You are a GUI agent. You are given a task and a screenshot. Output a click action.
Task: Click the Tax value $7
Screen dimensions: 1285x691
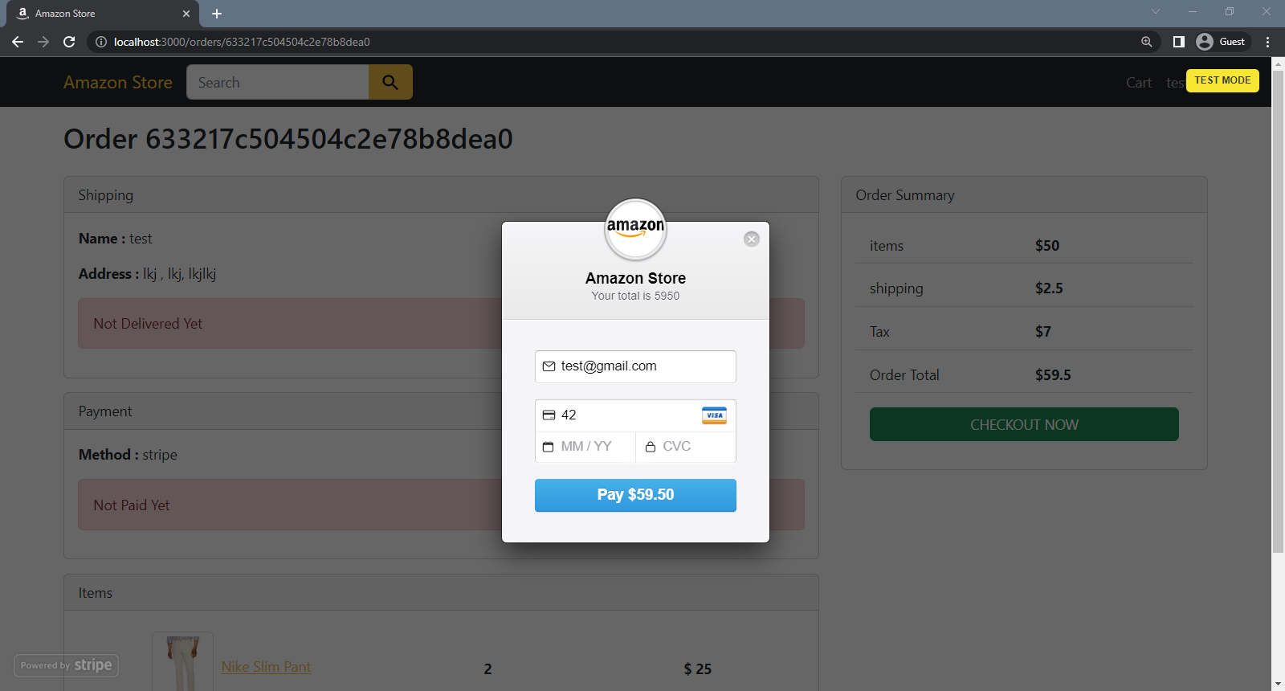[1043, 332]
